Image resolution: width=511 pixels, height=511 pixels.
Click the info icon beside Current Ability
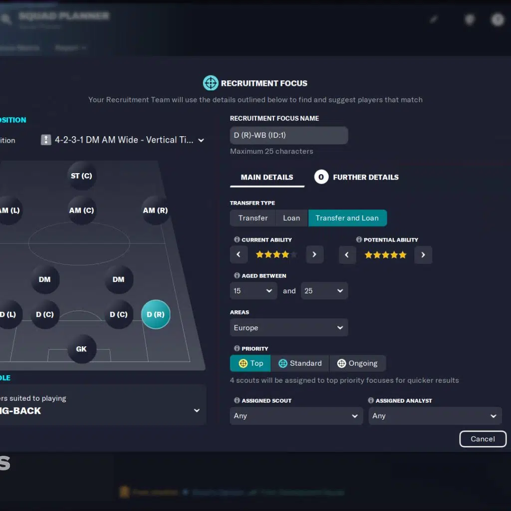point(237,240)
